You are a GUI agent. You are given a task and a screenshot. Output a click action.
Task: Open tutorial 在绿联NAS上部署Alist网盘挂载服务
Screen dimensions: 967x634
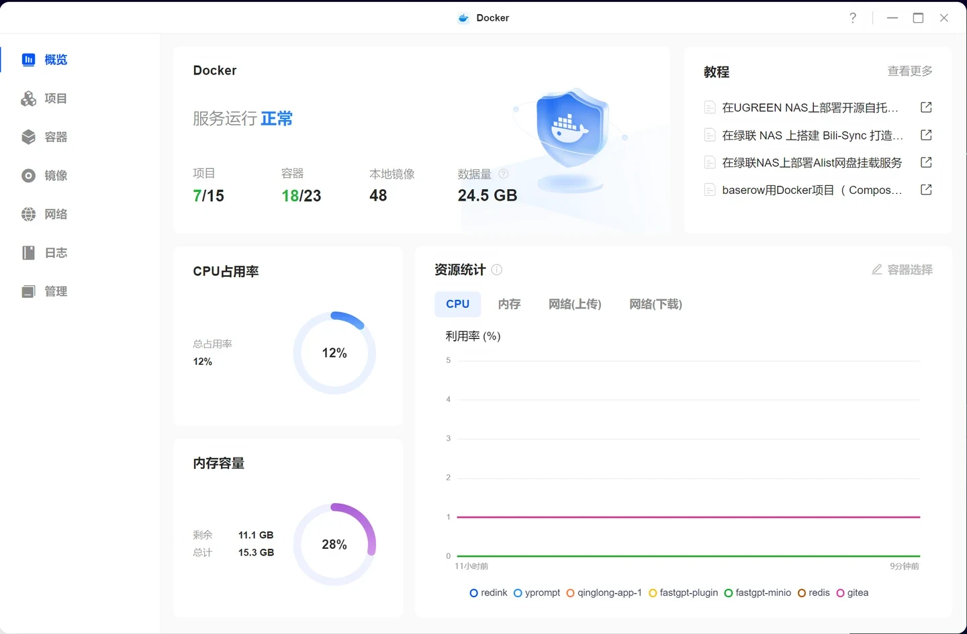(812, 162)
